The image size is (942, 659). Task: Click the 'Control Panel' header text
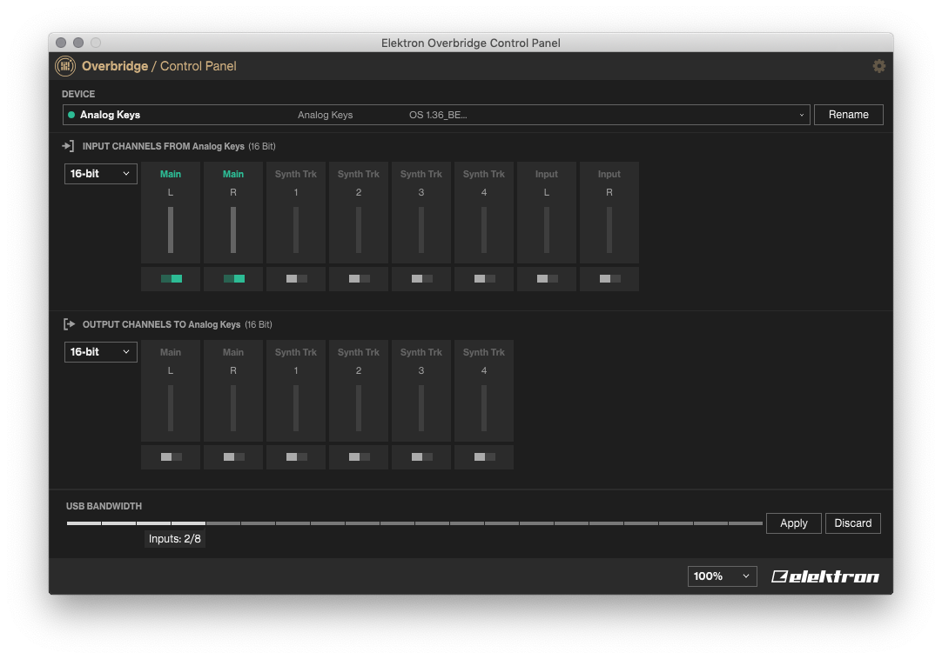click(x=198, y=66)
